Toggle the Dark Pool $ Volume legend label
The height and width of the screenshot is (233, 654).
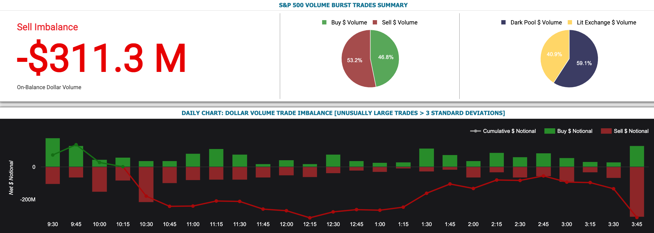(536, 22)
